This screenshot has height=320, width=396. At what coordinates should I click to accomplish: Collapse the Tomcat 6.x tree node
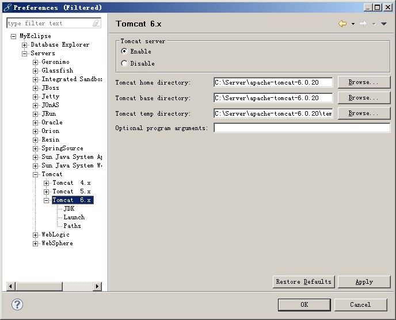pos(47,200)
